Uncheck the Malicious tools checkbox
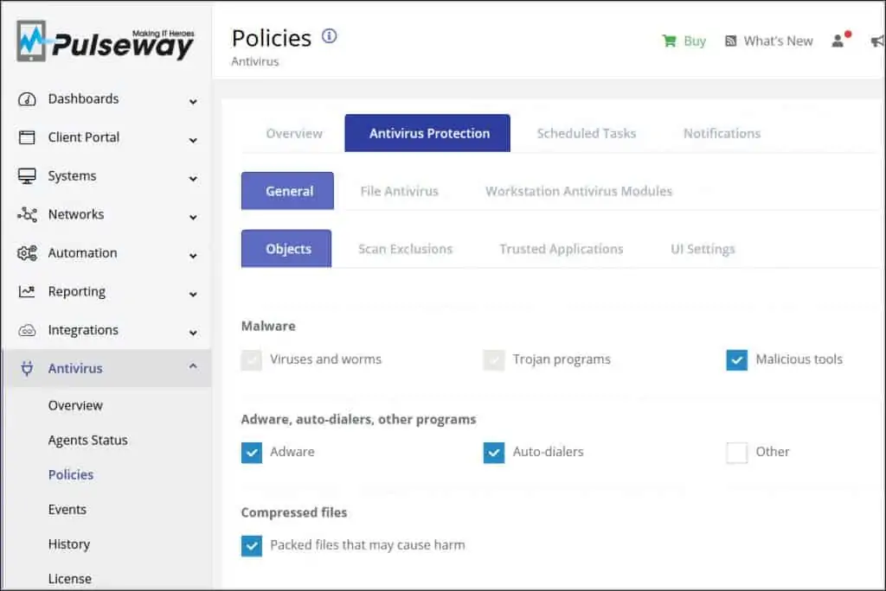 737,359
